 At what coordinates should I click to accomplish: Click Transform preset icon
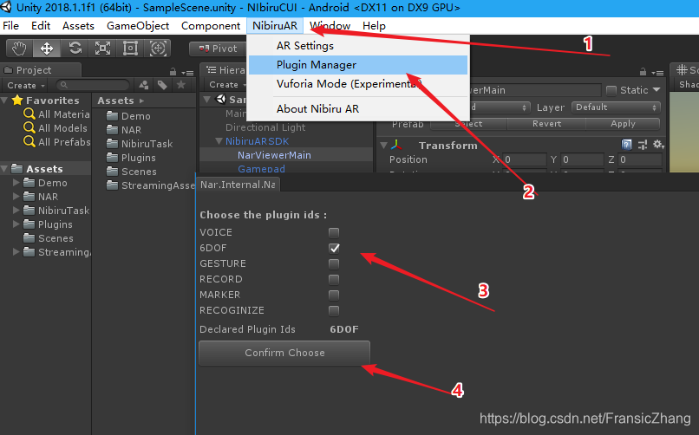pyautogui.click(x=643, y=144)
